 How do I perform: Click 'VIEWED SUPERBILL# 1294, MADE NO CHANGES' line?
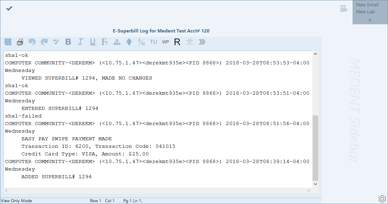[87, 78]
